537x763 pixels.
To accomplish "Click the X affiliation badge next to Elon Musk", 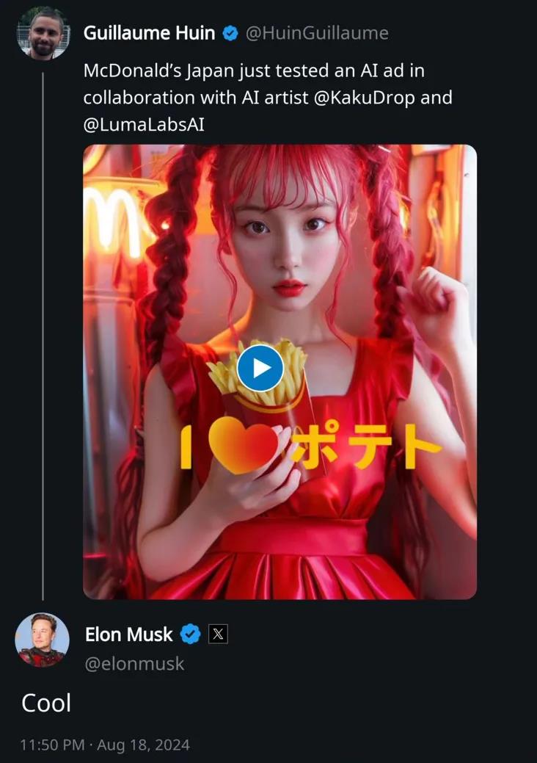I will click(216, 634).
